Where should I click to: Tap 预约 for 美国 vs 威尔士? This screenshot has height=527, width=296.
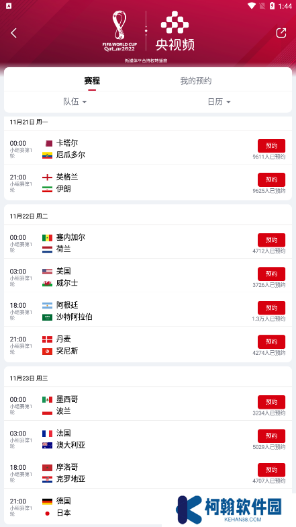(271, 274)
